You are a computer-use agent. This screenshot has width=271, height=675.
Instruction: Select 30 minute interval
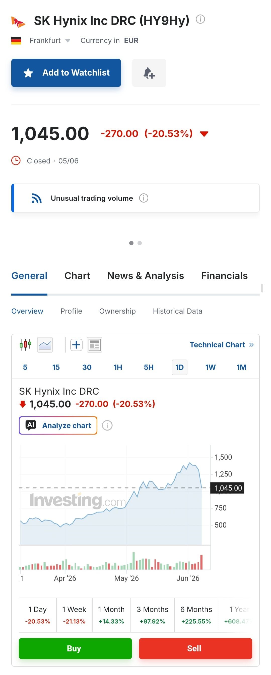point(87,367)
